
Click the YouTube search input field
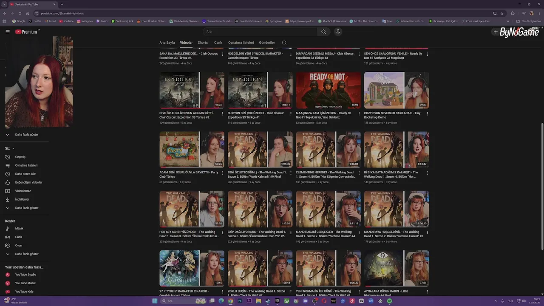(x=260, y=31)
